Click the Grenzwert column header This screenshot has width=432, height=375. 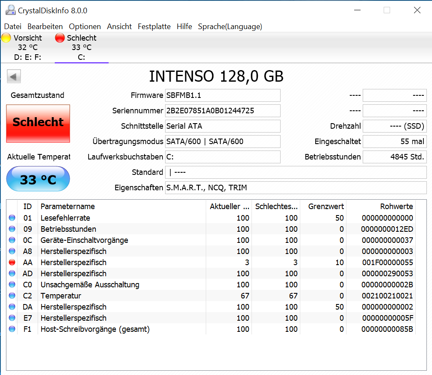(x=323, y=206)
